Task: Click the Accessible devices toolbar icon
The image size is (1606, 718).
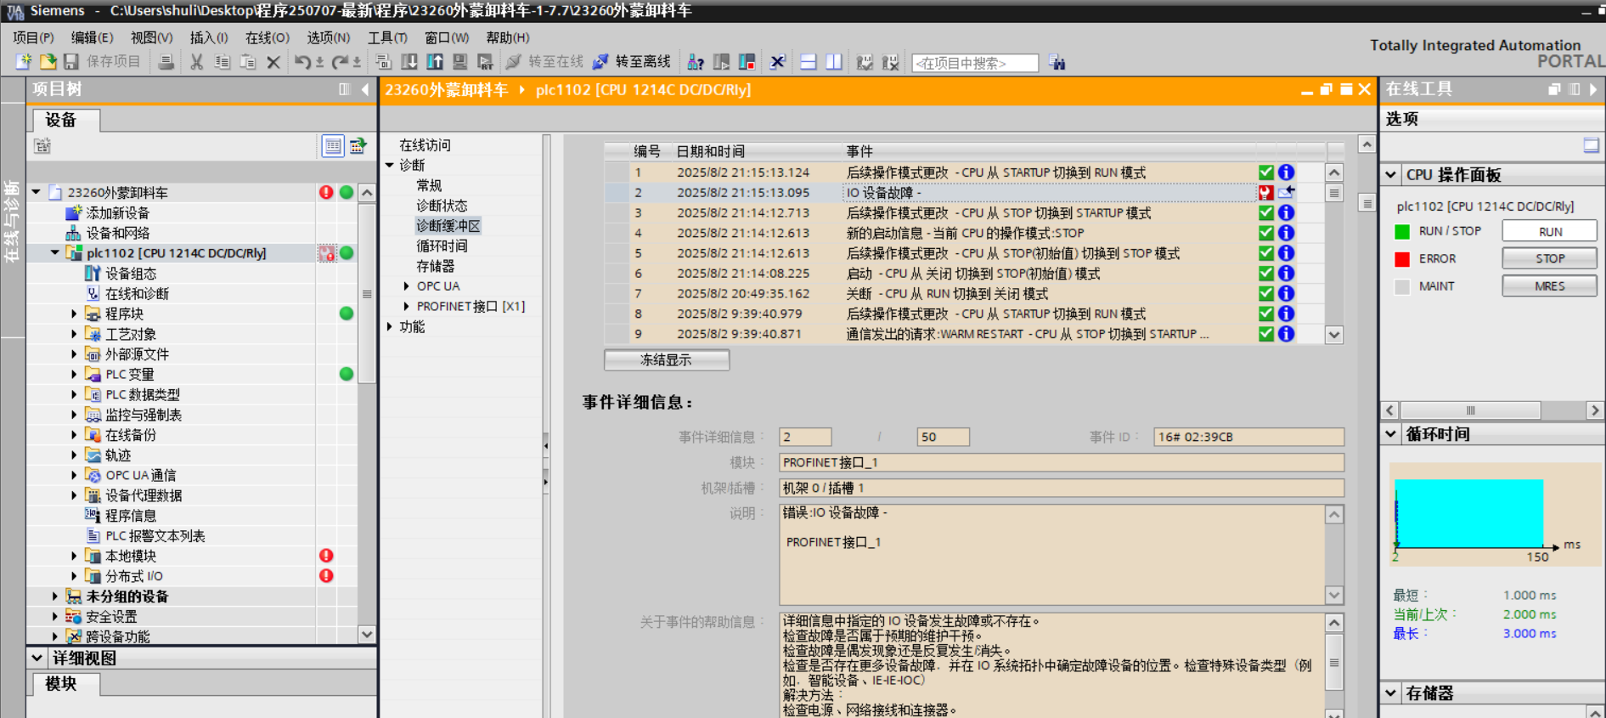Action: click(696, 62)
